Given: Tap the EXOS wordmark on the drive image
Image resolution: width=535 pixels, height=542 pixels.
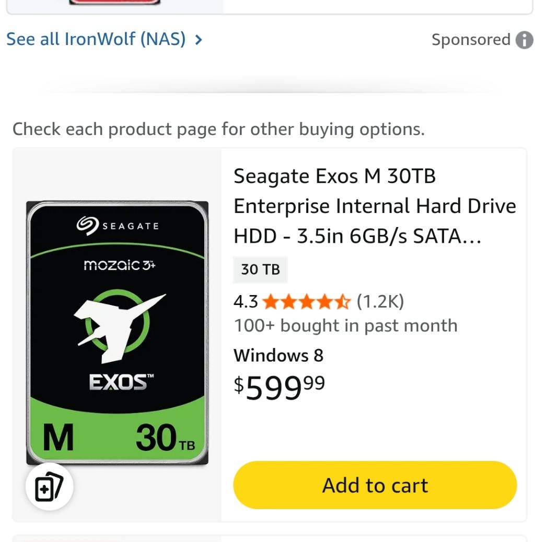Looking at the screenshot, I should point(118,383).
